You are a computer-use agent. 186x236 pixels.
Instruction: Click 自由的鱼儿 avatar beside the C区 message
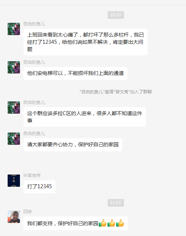tap(14, 108)
